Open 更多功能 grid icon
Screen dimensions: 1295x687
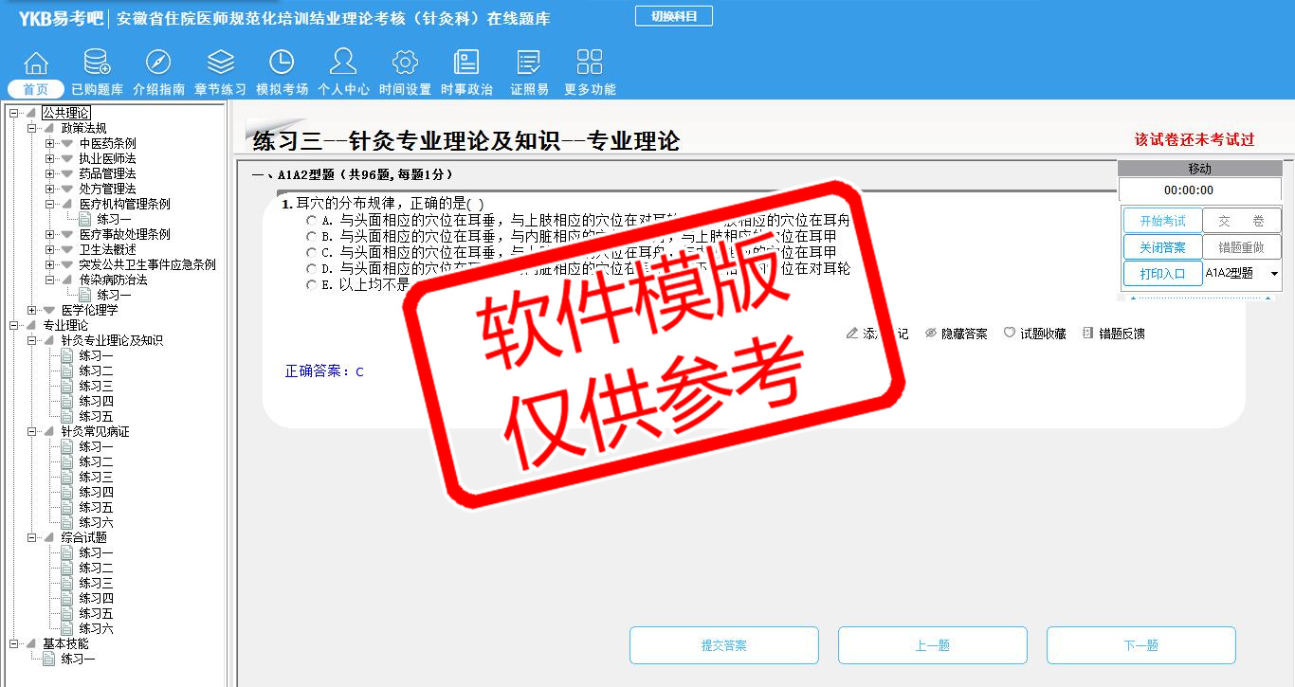point(590,63)
